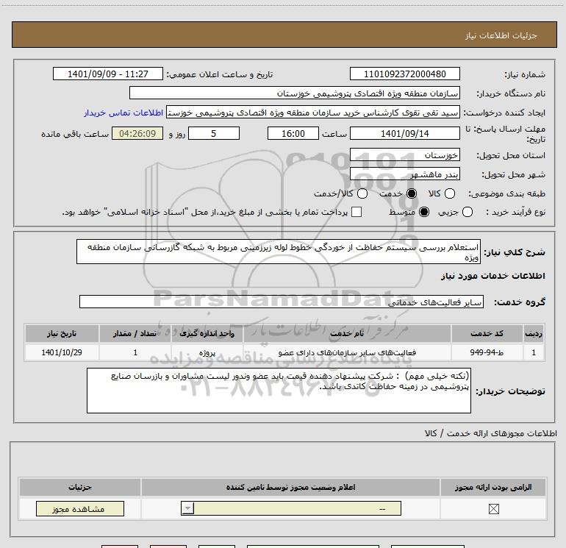Click the buyer organization name field
Image resolution: width=566 pixels, height=548 pixels.
[x=295, y=93]
